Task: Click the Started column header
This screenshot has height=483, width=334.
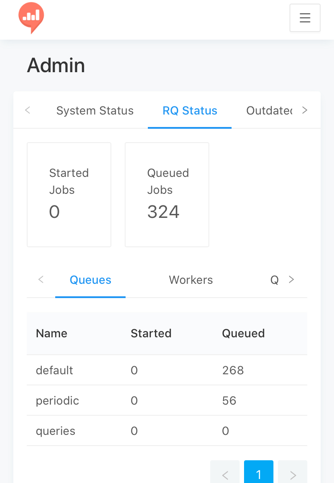Action: [151, 333]
